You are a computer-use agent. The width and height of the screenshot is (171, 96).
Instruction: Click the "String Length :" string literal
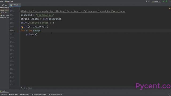click(x=41, y=23)
